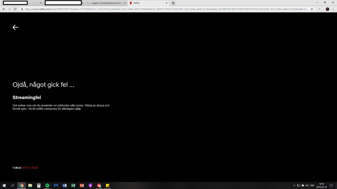Click the red error code M7111-5059

tap(30, 168)
